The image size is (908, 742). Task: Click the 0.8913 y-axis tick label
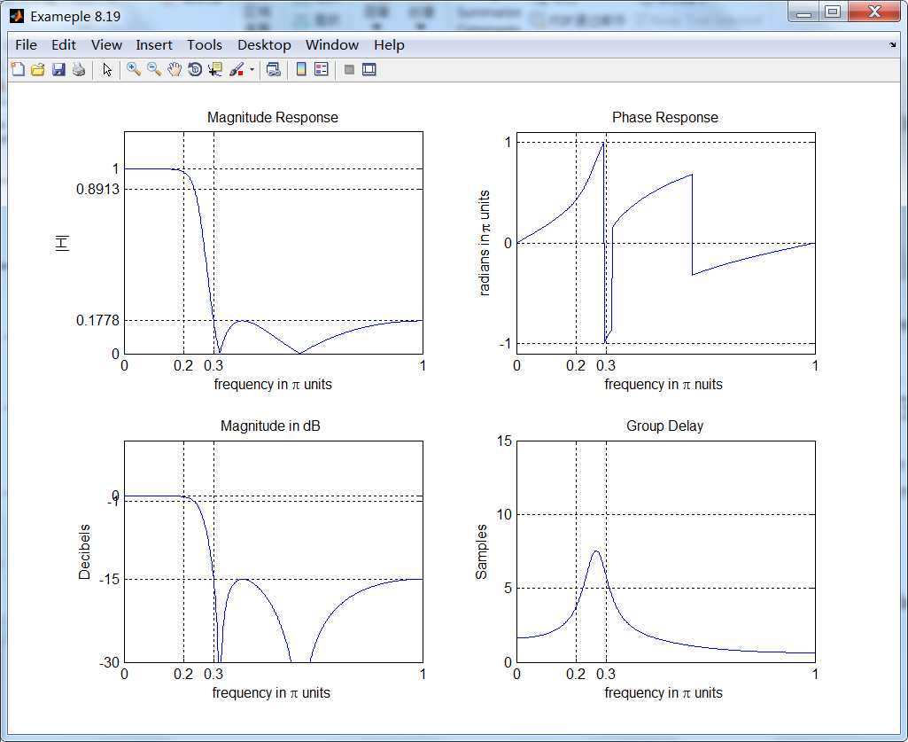coord(97,189)
